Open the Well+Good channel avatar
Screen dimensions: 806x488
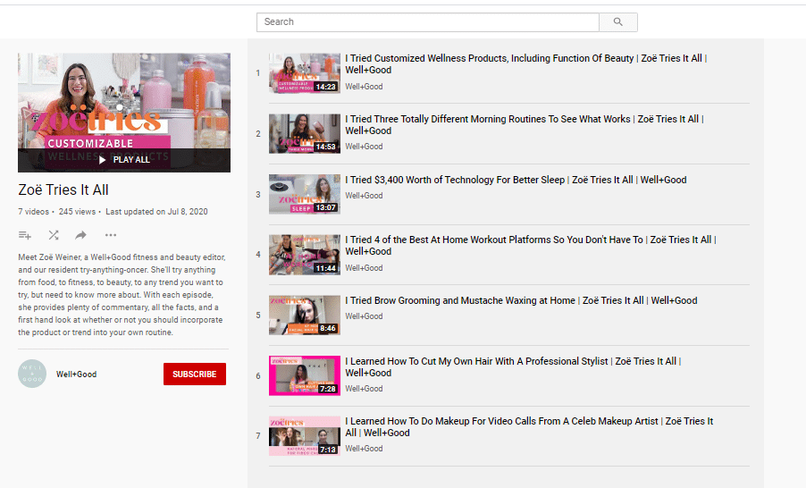[x=32, y=374]
